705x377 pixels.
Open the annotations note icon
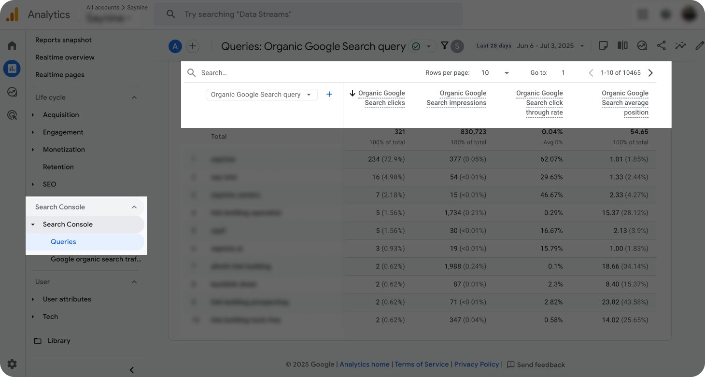[603, 46]
